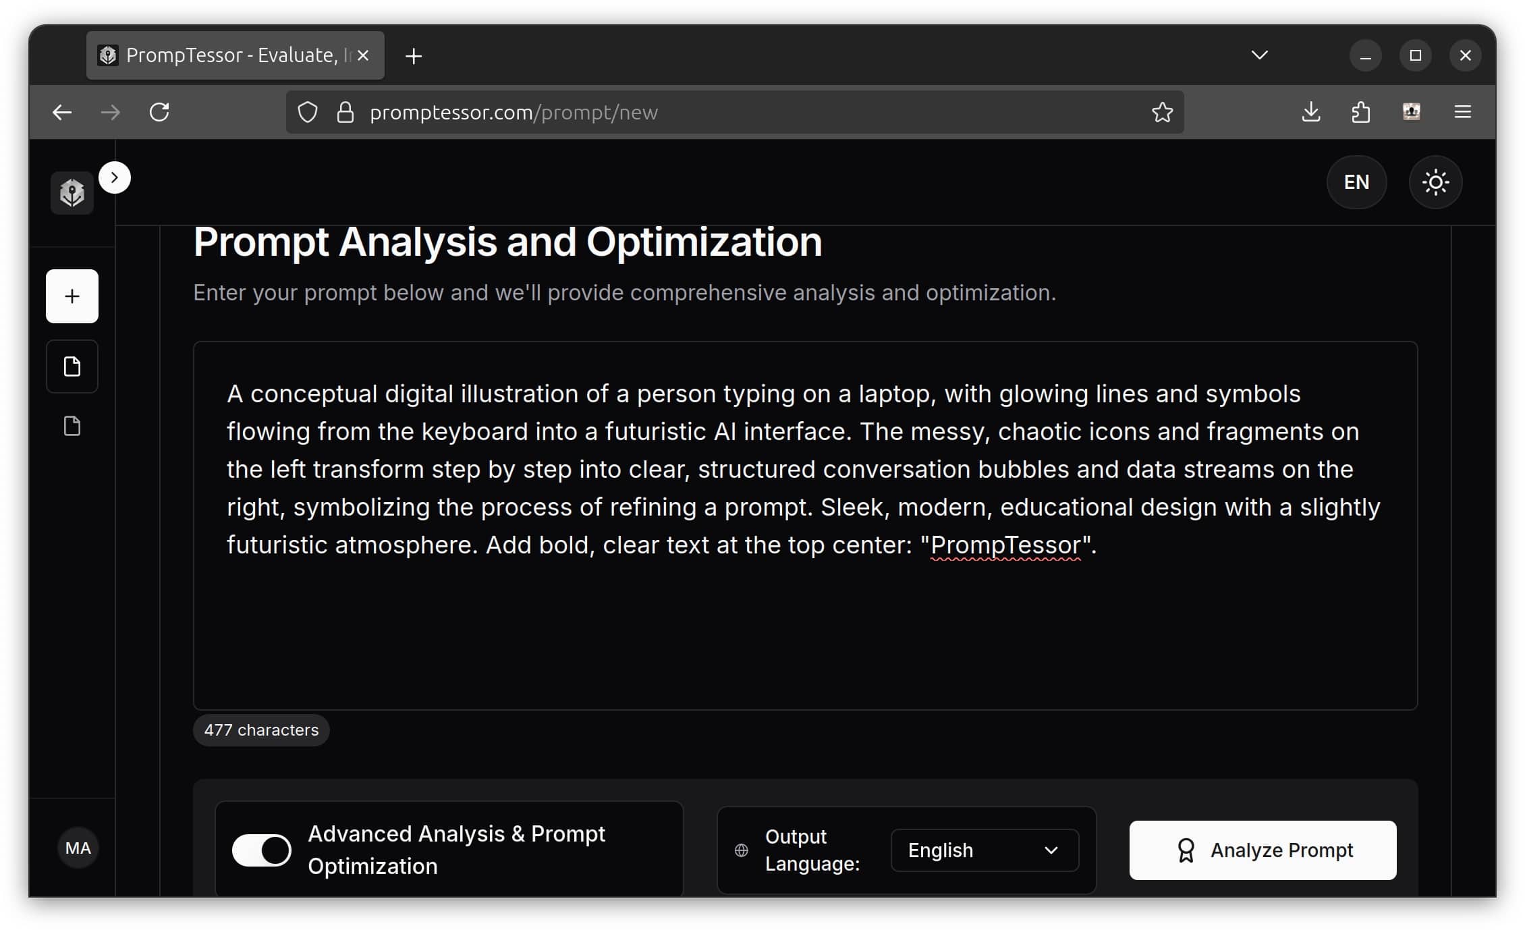This screenshot has height=930, width=1525.
Task: Open the browser downloads icon
Action: (x=1310, y=112)
